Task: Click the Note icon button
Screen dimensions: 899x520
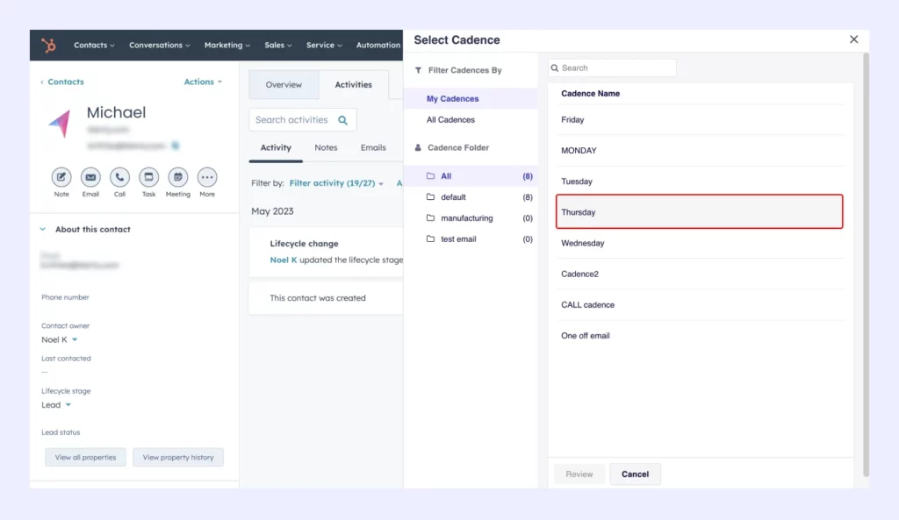Action: coord(61,177)
